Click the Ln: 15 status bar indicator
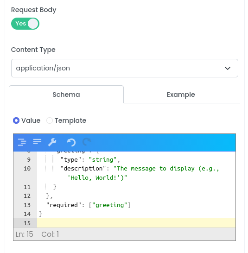 [25, 234]
